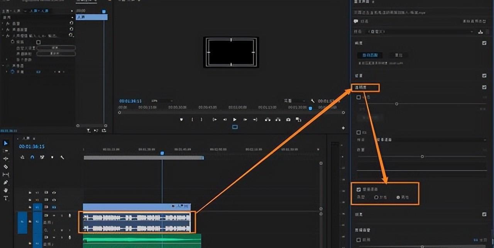Image resolution: width=494 pixels, height=248 pixels.
Task: Go to Out point in Program monitor
Action: click(255, 120)
